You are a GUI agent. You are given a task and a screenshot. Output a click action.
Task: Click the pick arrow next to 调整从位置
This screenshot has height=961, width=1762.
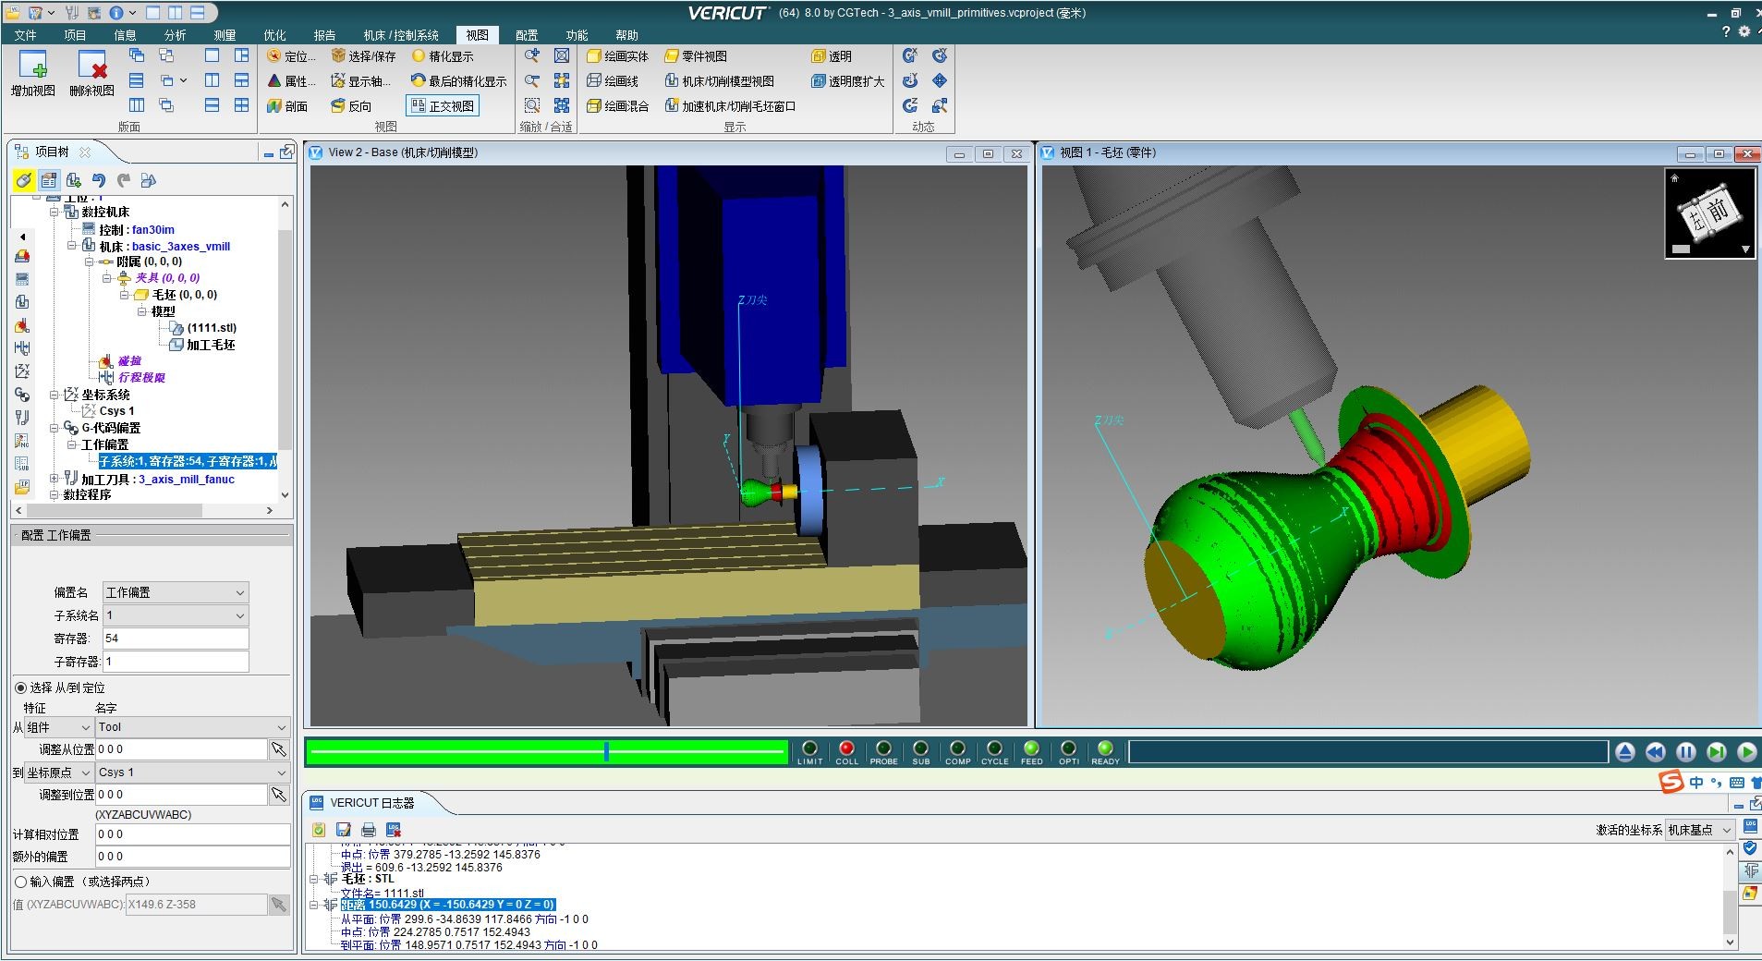[278, 749]
